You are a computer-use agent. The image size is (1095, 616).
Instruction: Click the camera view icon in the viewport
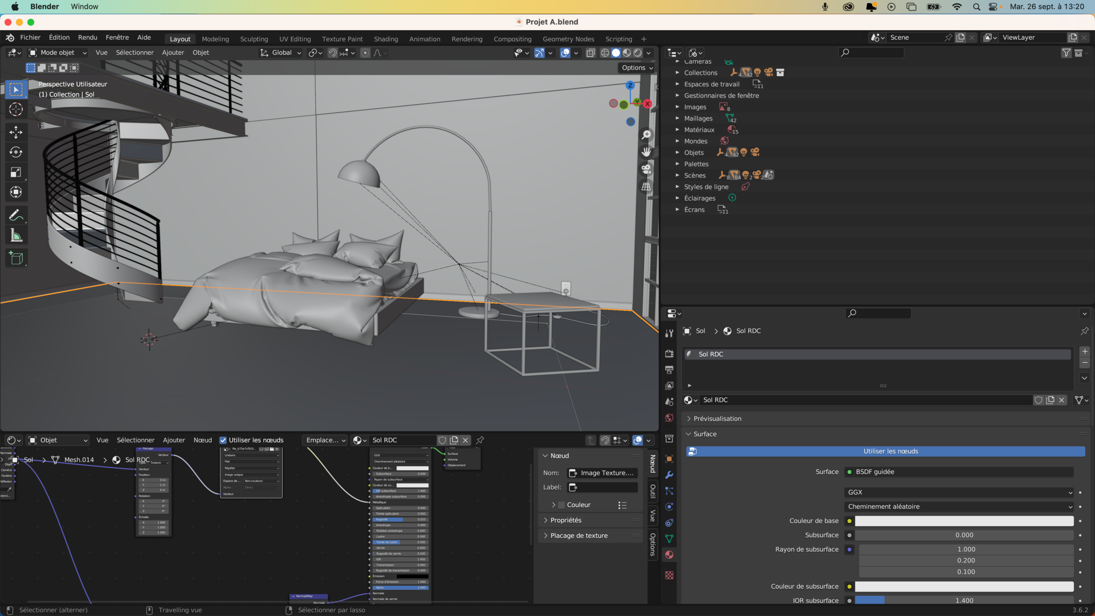tap(646, 169)
